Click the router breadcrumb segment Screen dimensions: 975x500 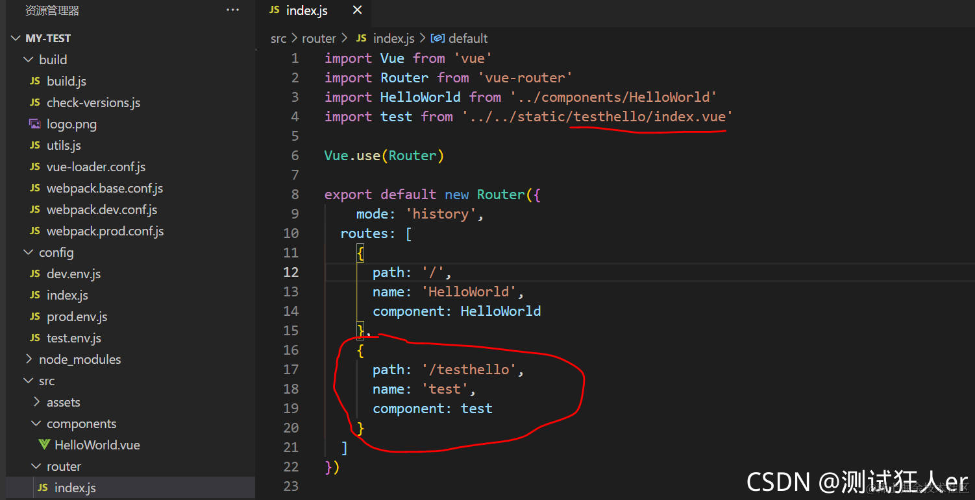[x=319, y=38]
